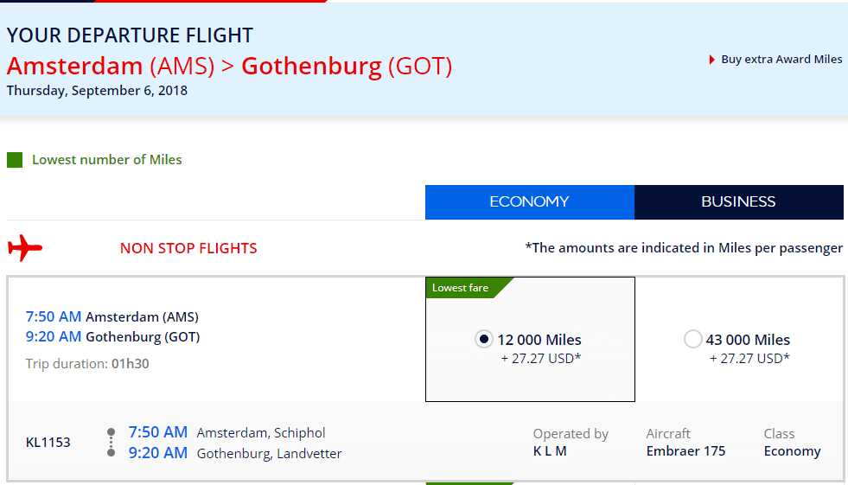
Task: Click the 43 000 Miles price label
Action: (x=748, y=340)
